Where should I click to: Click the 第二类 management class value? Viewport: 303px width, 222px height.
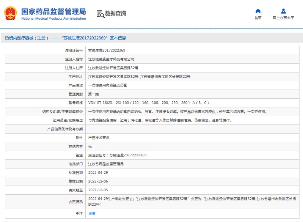pos(94,94)
